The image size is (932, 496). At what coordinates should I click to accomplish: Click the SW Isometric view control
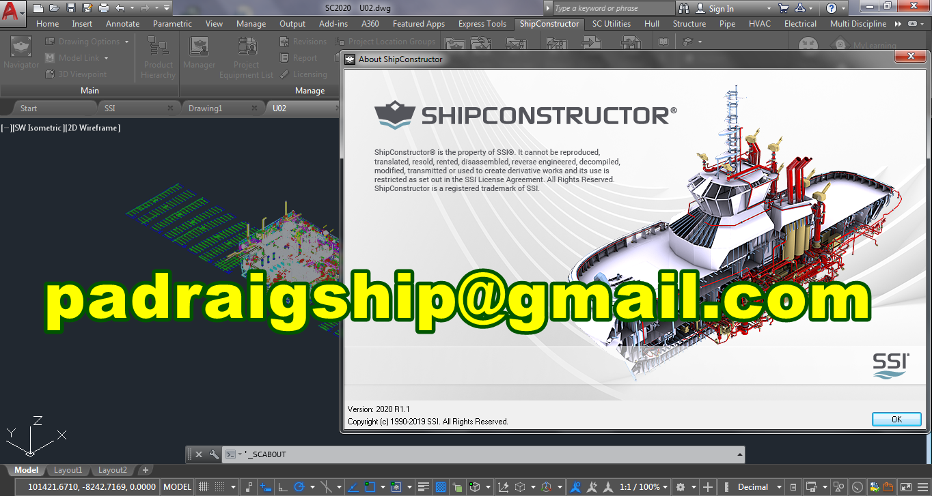38,128
